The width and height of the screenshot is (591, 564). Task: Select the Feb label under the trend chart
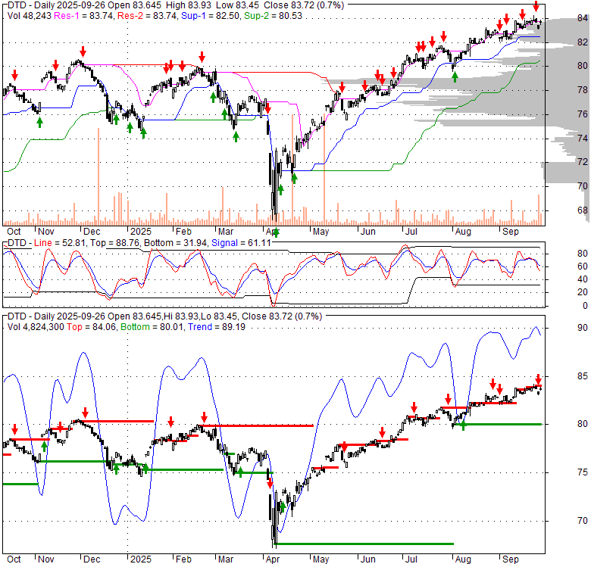(x=183, y=559)
